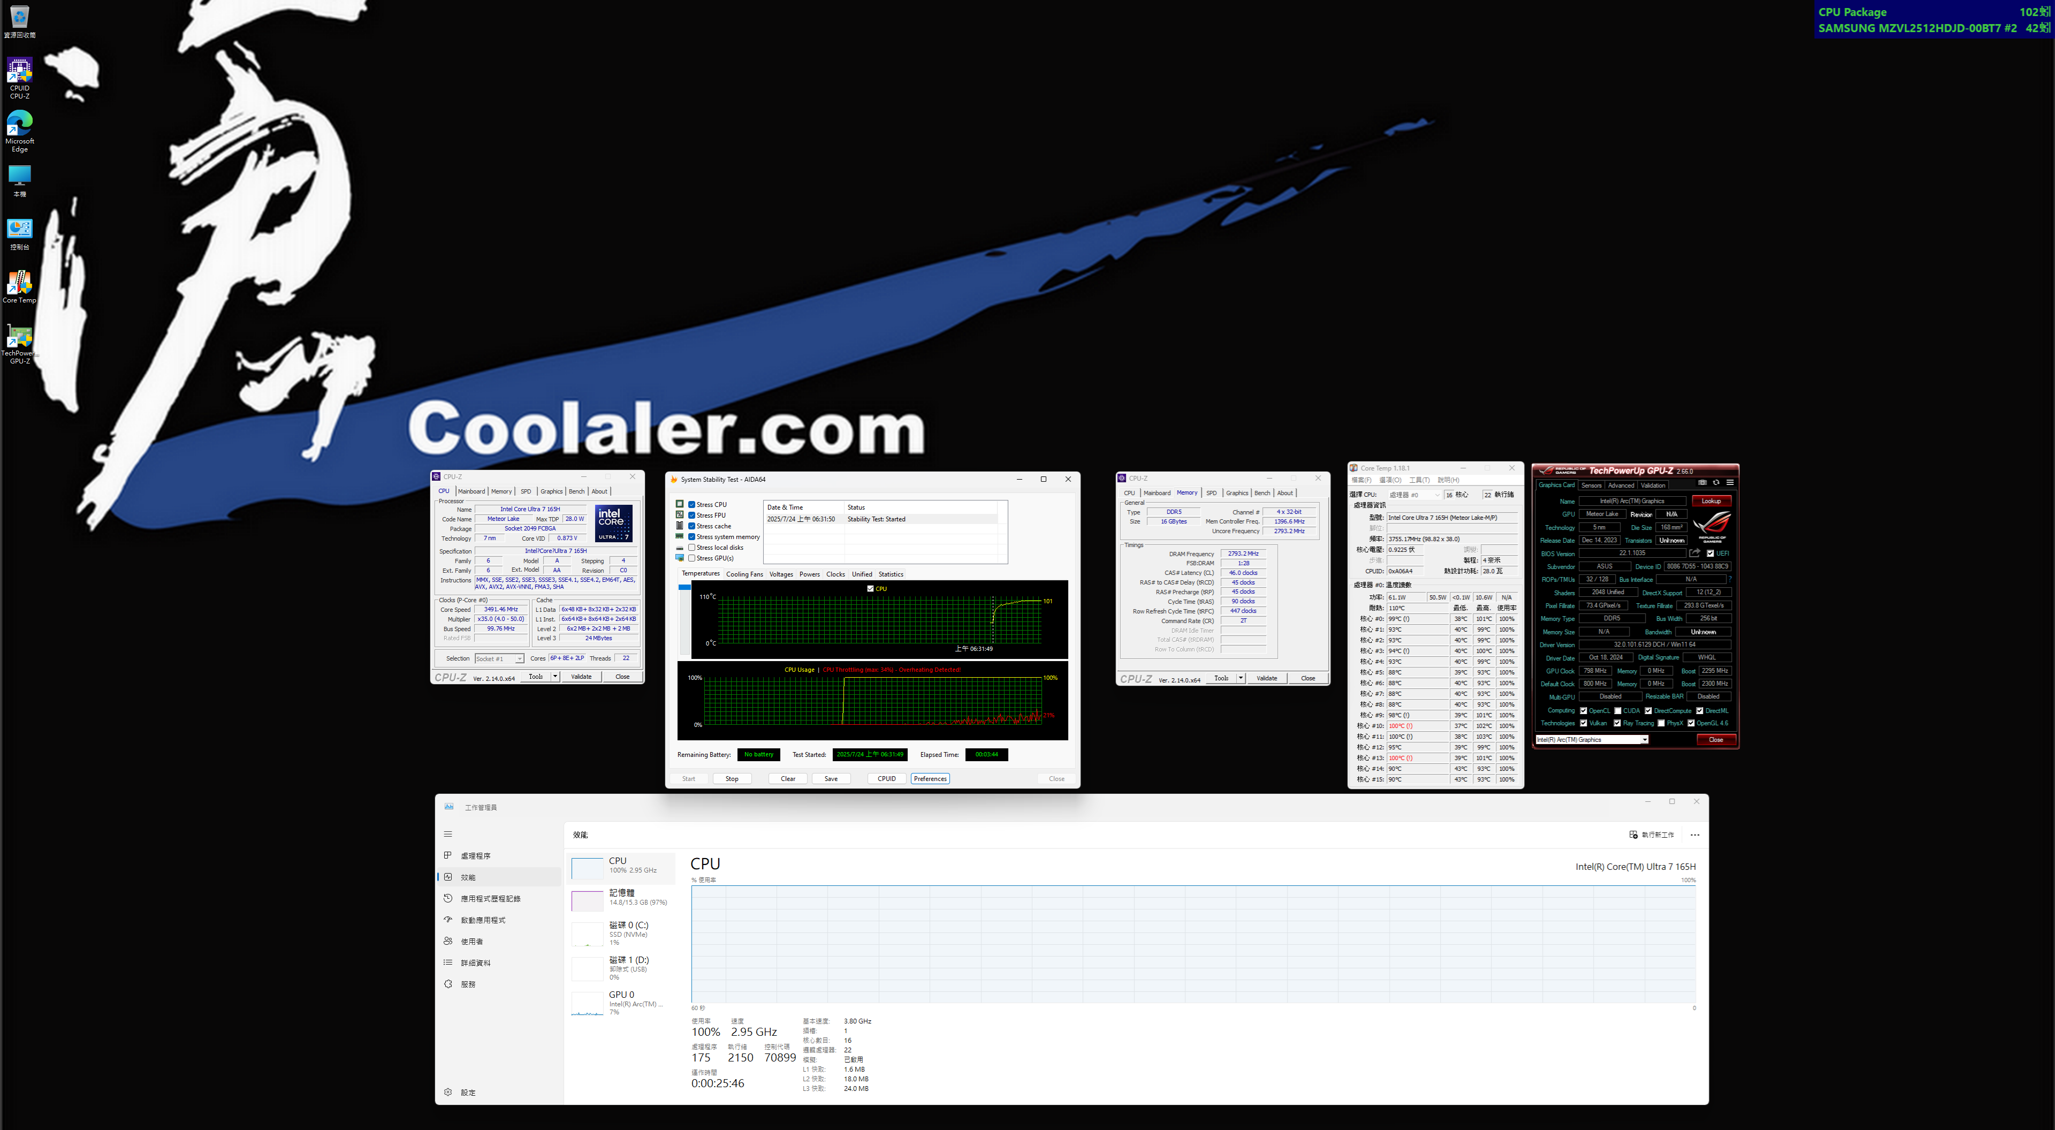The height and width of the screenshot is (1130, 2055).
Task: Click Preferences button in AIDA64
Action: 930,779
